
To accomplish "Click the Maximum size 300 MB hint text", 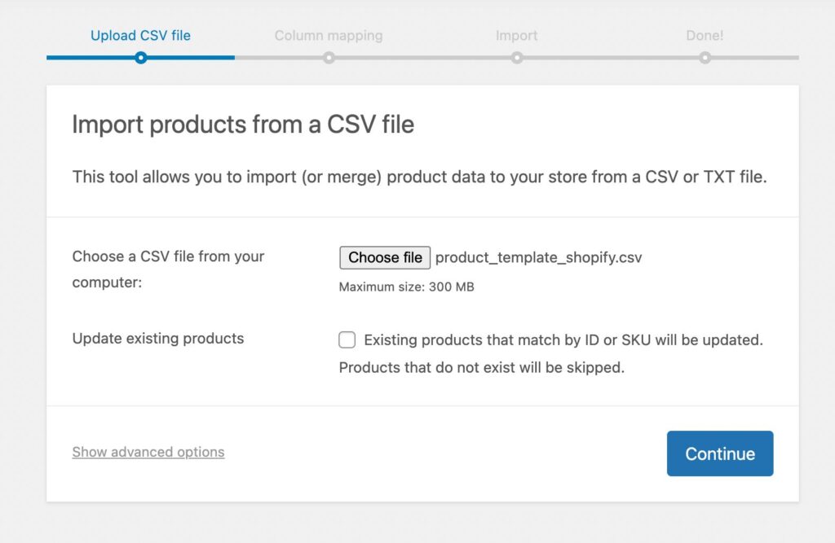I will point(406,287).
